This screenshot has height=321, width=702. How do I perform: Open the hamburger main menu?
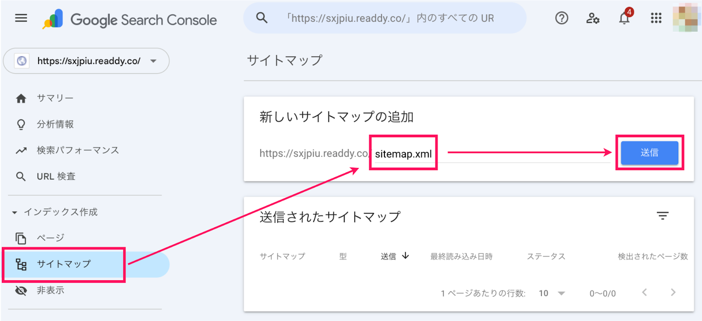[x=21, y=18]
